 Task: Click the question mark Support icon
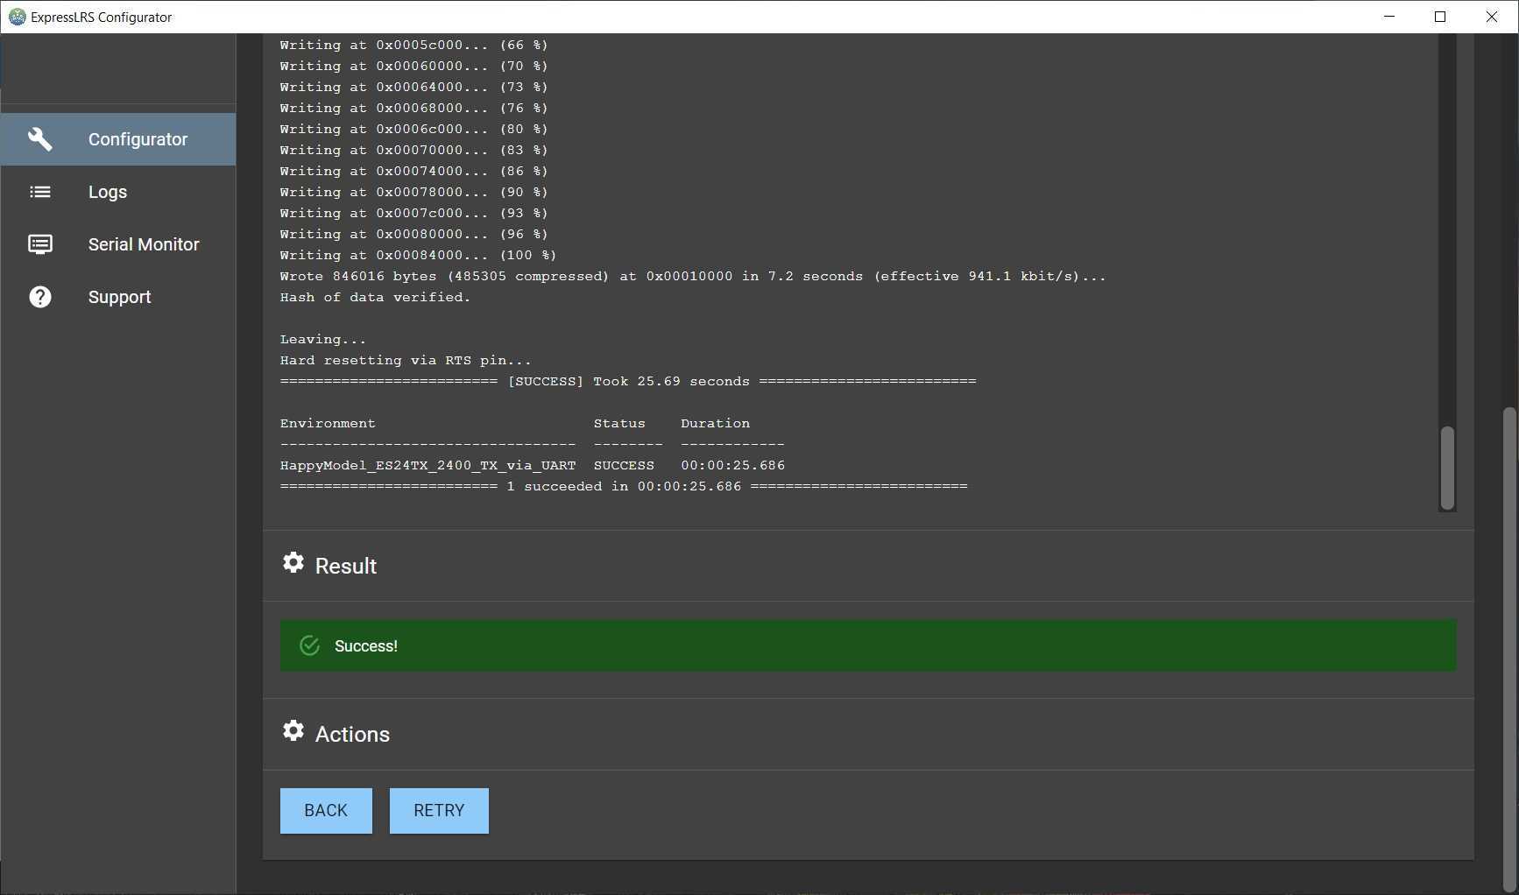click(39, 297)
